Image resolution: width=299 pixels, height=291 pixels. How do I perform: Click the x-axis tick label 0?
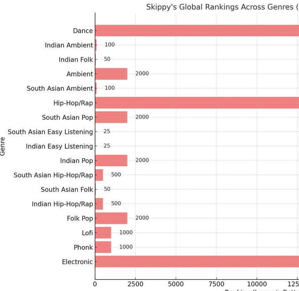click(95, 284)
